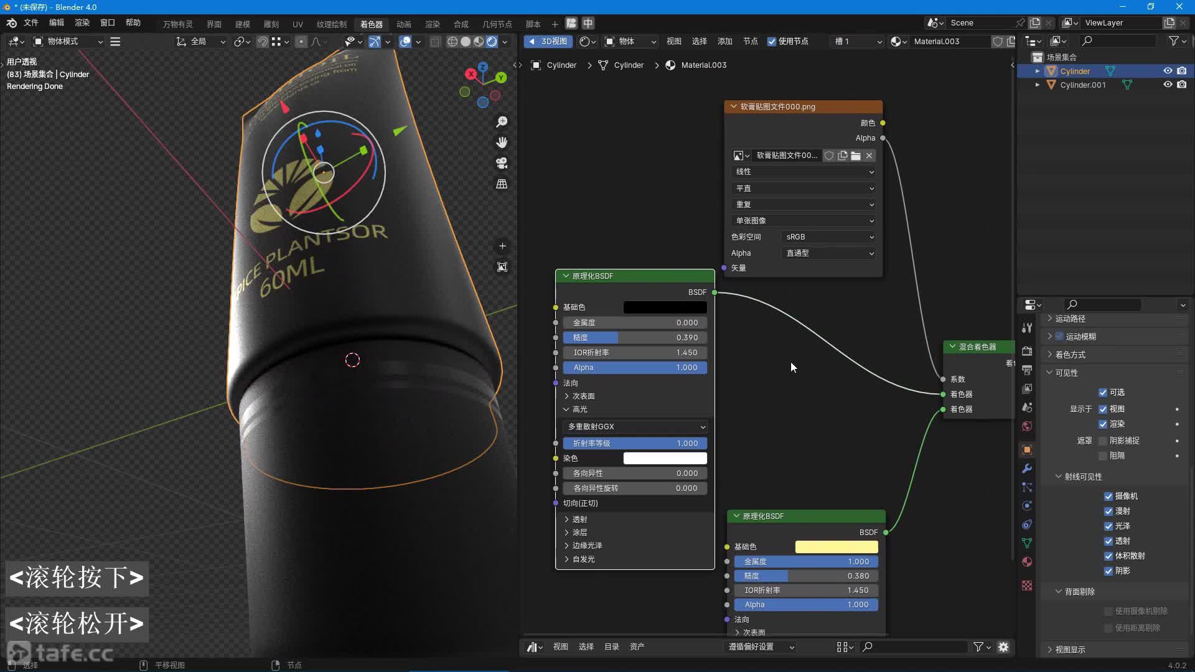
Task: Open the 渲染 top menu
Action: (82, 22)
